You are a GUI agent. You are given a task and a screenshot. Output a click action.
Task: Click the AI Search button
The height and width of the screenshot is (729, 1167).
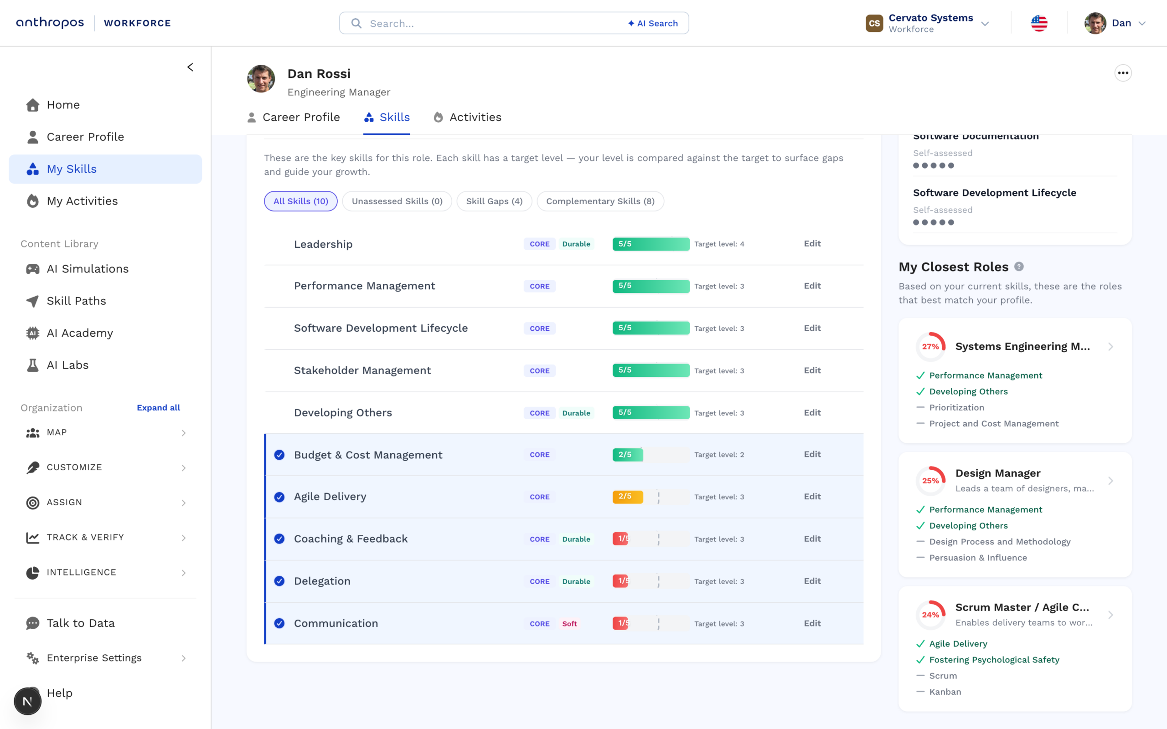(x=653, y=23)
